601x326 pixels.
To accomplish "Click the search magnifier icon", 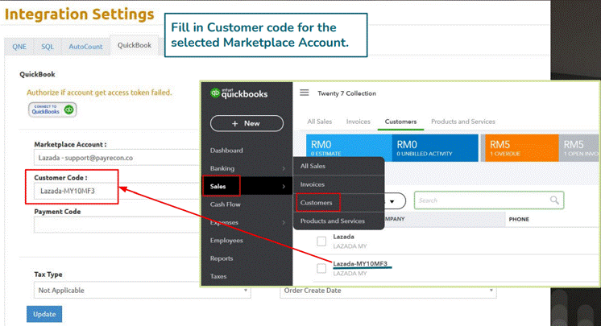I will coord(554,200).
